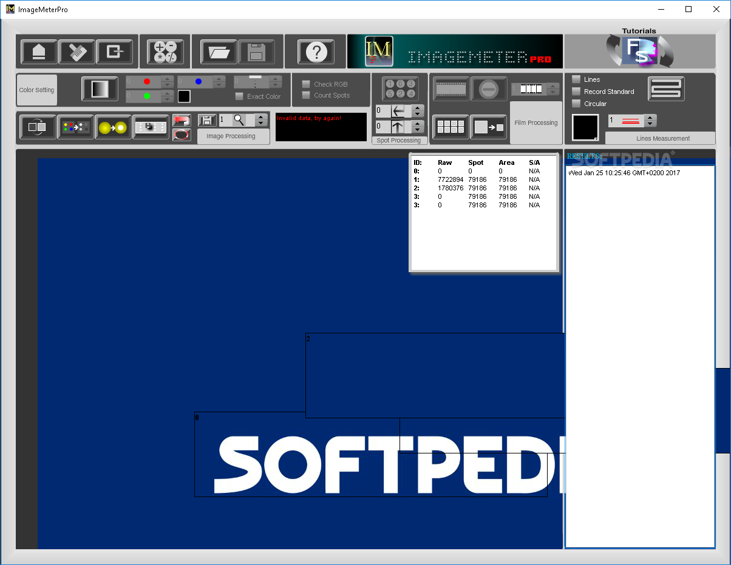Click the ImageMeter Pro banner
731x565 pixels.
(455, 52)
